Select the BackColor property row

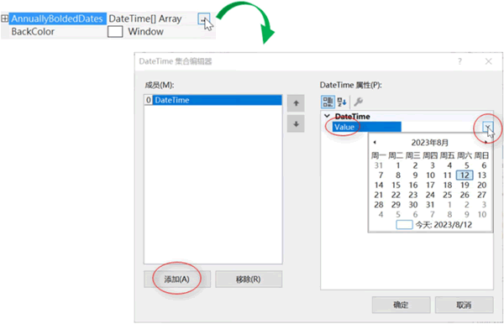pyautogui.click(x=108, y=31)
